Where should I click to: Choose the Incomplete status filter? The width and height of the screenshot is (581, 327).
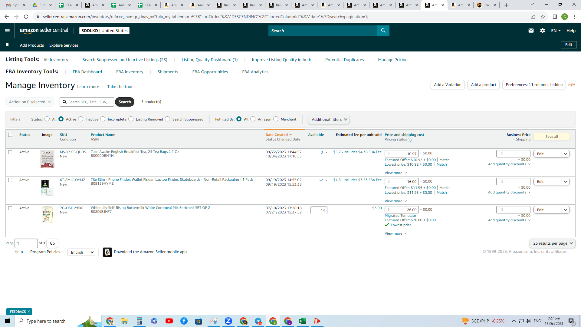[x=103, y=119]
